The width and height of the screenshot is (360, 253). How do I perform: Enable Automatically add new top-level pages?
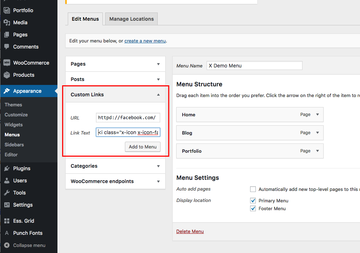(x=253, y=189)
